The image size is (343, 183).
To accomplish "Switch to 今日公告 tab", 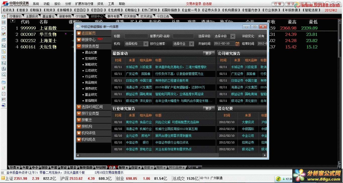I will coord(163,16).
